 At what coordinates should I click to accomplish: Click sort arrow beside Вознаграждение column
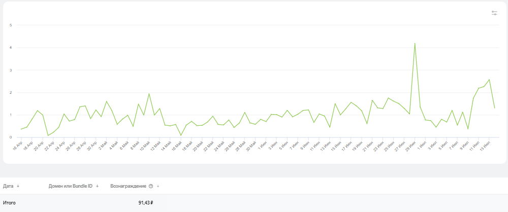click(158, 186)
